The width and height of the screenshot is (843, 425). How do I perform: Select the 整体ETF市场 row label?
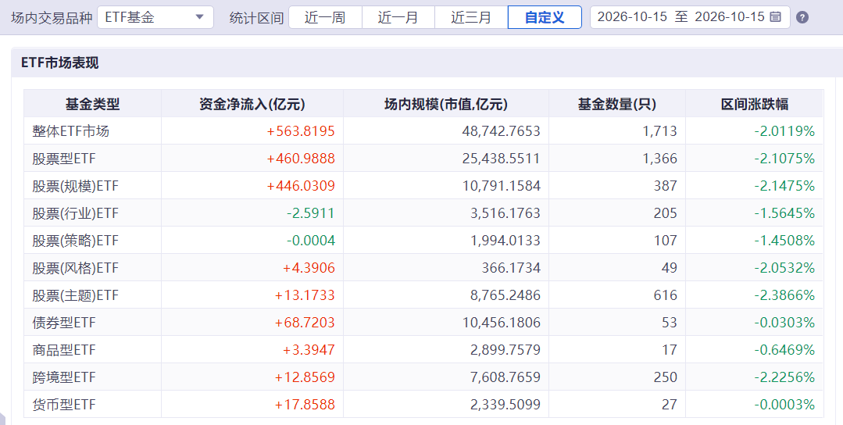(x=70, y=131)
